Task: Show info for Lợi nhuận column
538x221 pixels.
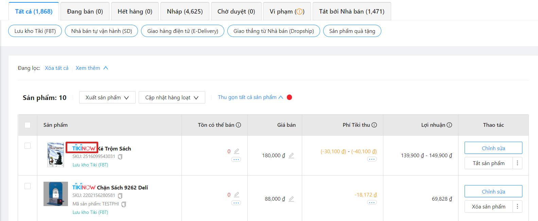Action: pyautogui.click(x=449, y=125)
